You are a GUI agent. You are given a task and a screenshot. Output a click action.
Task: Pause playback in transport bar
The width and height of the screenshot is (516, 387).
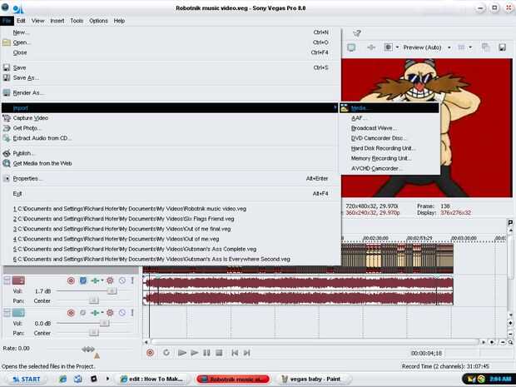point(206,353)
